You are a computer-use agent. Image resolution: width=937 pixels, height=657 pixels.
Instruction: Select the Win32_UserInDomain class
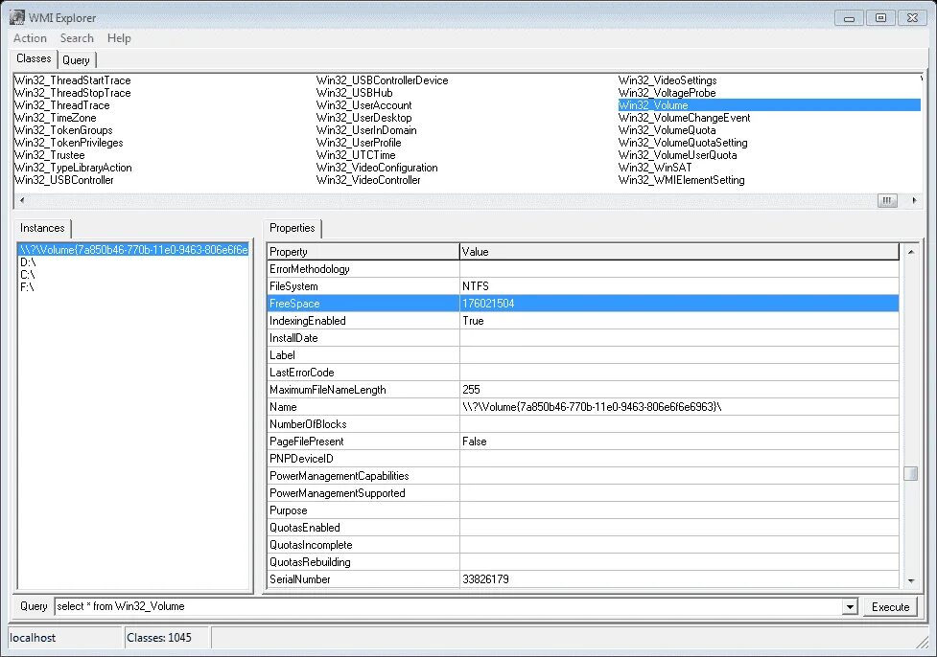click(x=366, y=130)
